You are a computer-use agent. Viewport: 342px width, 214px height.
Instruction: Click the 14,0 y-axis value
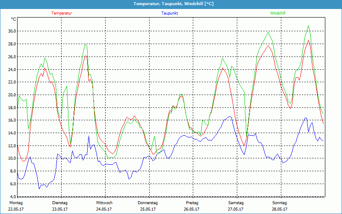[12, 133]
